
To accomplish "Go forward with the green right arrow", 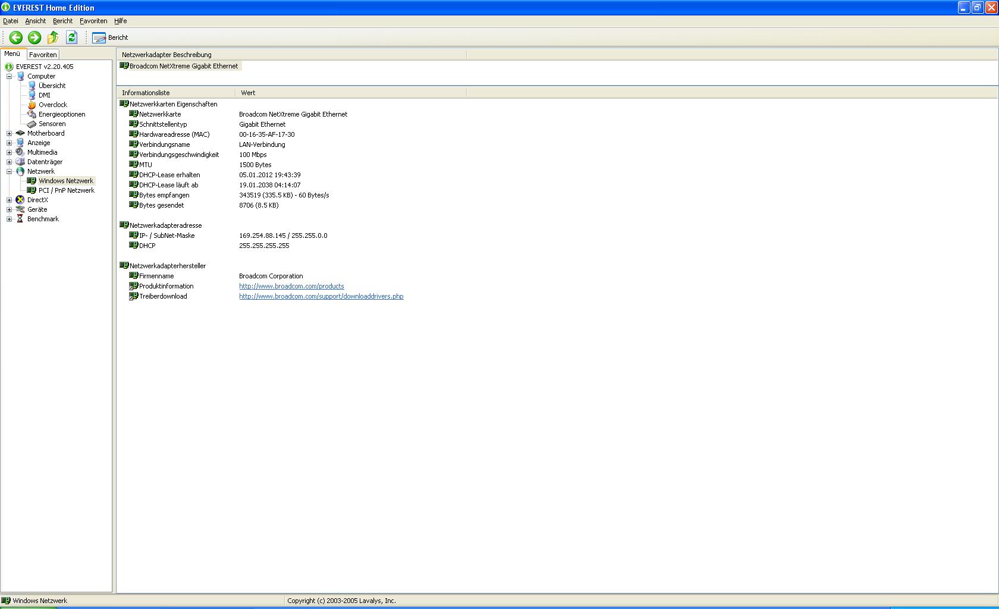I will click(x=34, y=37).
